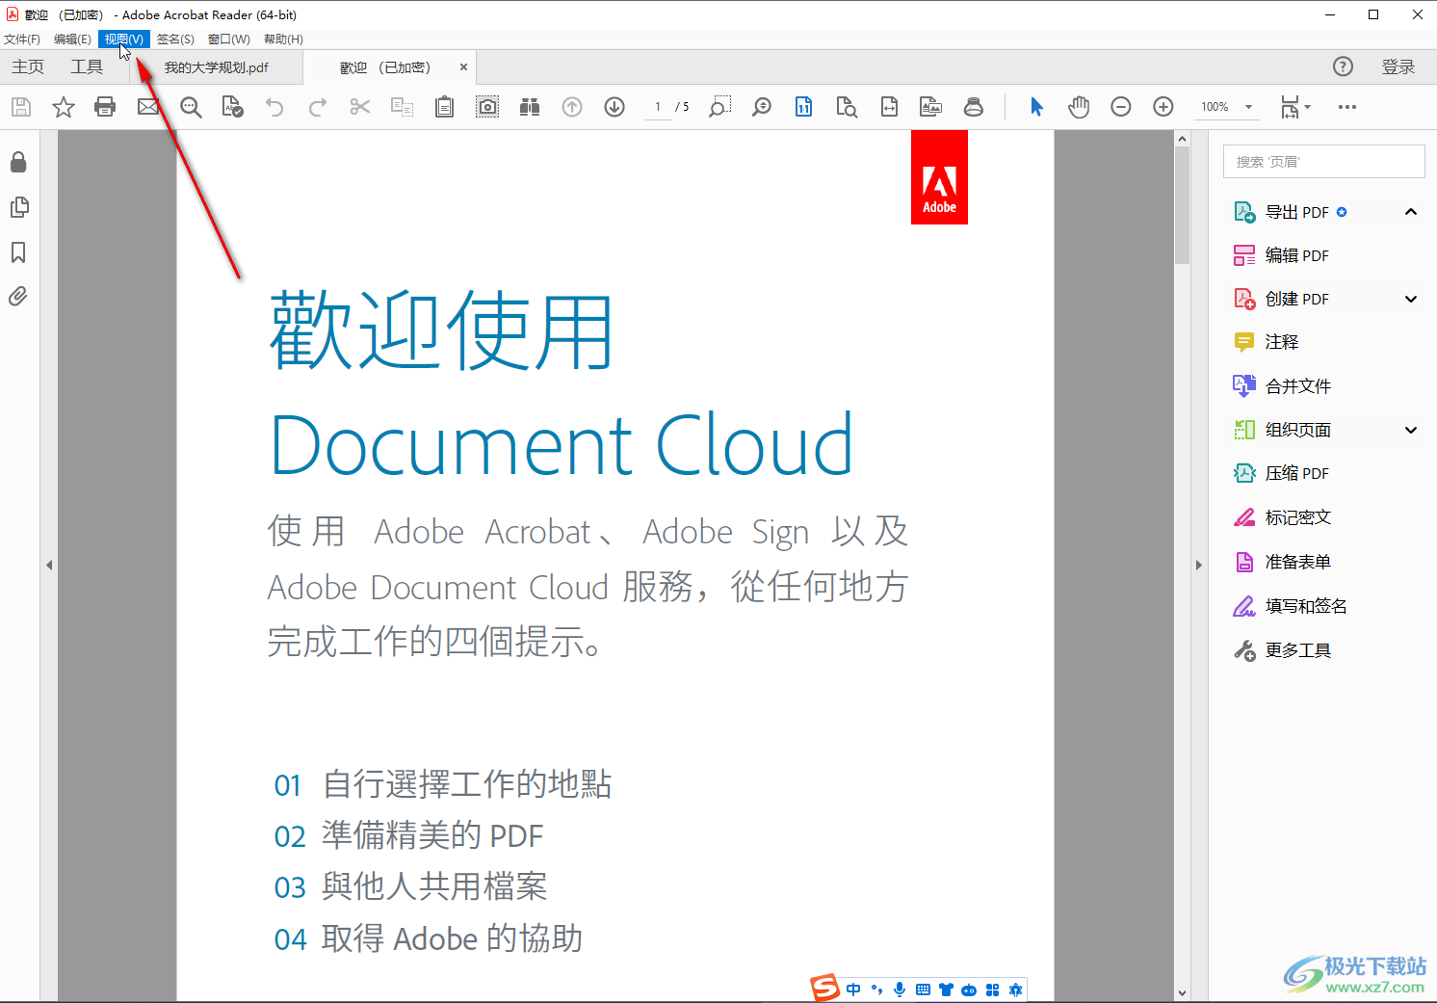Screen dimensions: 1437x1003
Task: Open the page thumbnails panel
Action: pos(18,207)
